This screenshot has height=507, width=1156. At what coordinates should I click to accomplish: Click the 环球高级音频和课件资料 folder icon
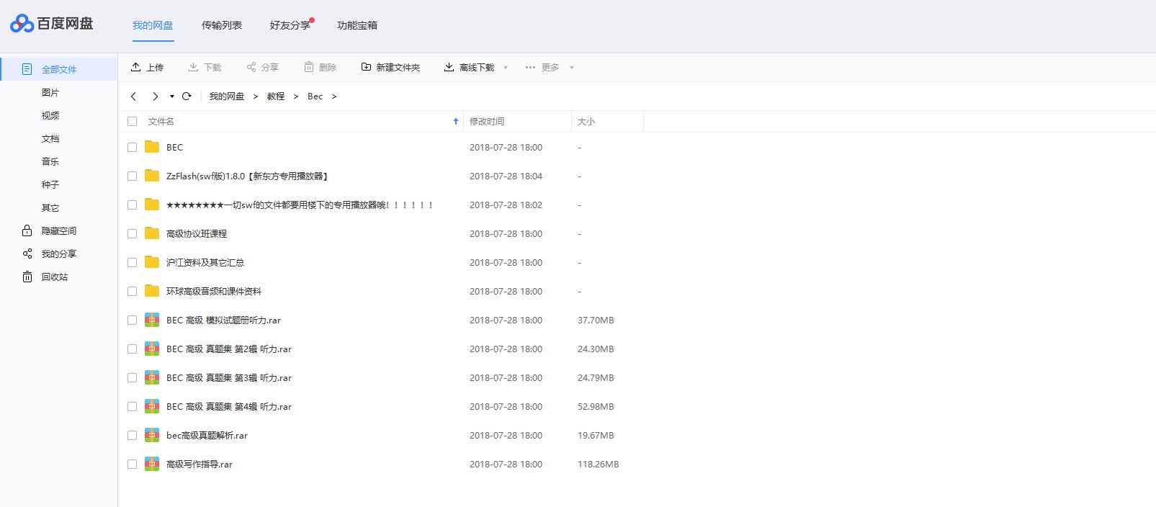tap(152, 291)
